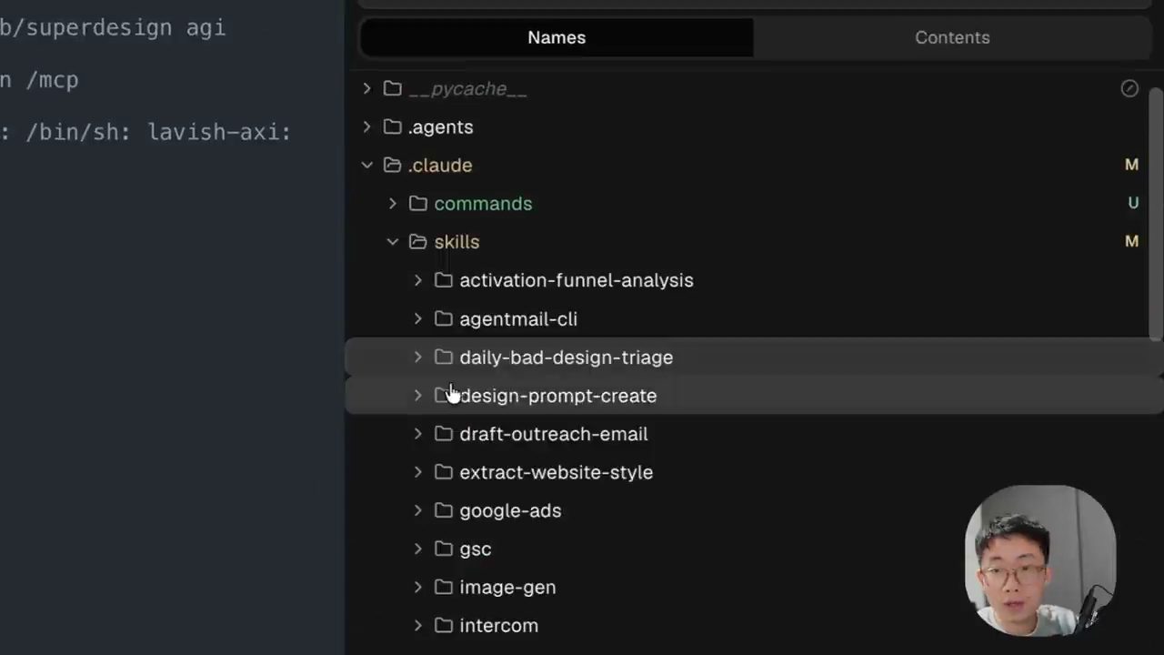Click the daily-bad-design-triage folder icon
This screenshot has width=1164, height=655.
443,357
